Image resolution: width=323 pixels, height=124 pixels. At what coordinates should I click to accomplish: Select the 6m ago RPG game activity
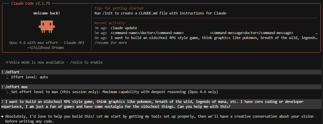[x=206, y=38]
